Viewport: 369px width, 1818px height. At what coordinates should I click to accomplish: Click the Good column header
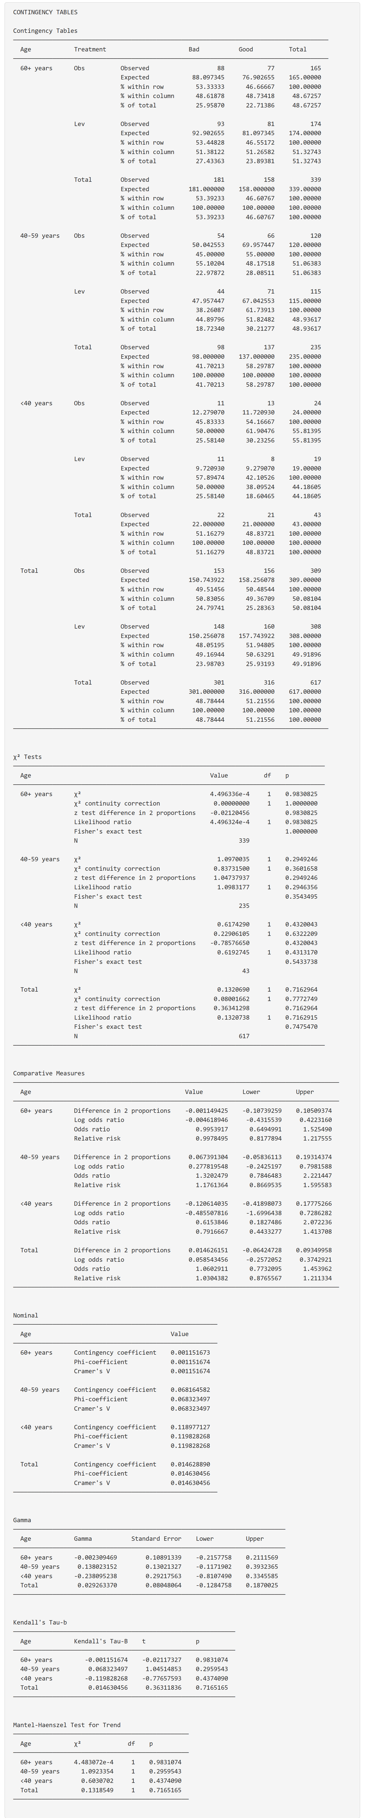(x=246, y=49)
